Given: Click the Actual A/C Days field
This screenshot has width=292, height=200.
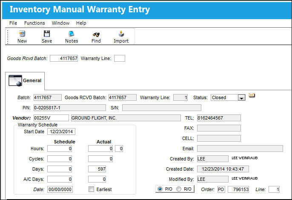Looking at the screenshot, I should pyautogui.click(x=97, y=179).
